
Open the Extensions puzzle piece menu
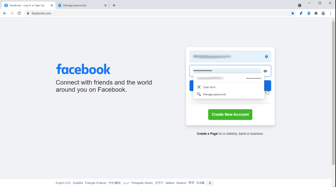tap(316, 13)
